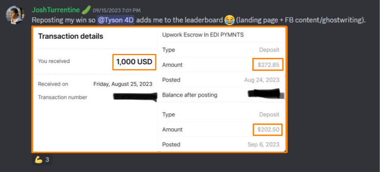380x172 pixels.
Task: Click the laughing-crying emoji in the message
Action: point(229,20)
